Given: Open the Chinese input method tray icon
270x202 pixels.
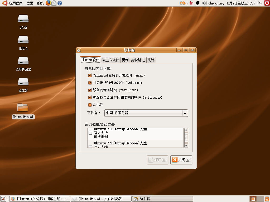Looking at the screenshot, I should [x=191, y=3].
